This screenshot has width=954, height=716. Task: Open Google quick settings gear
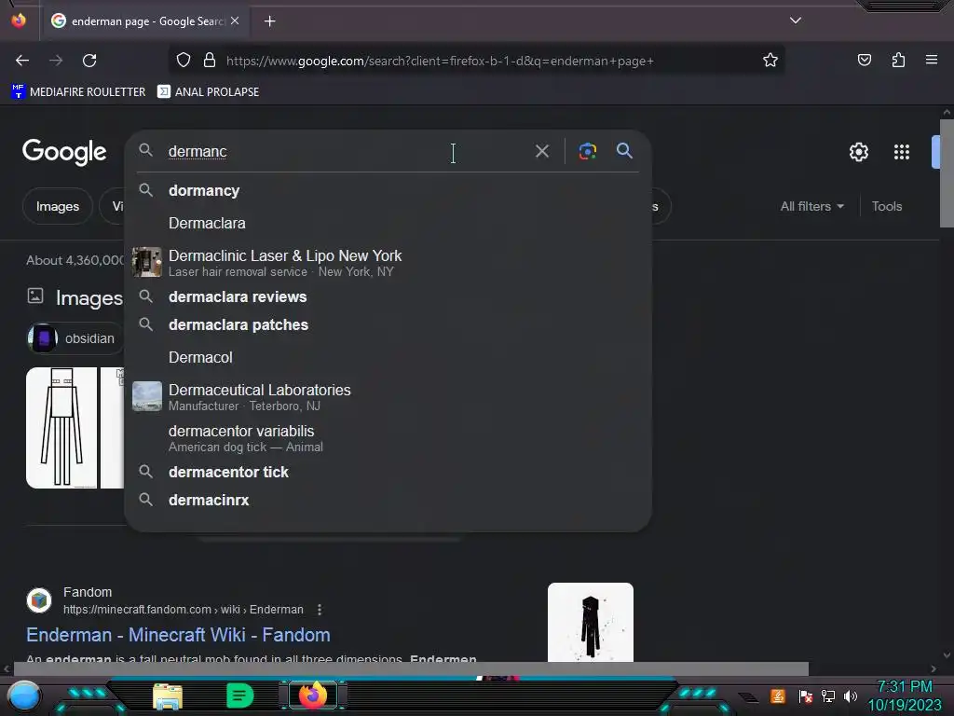(x=858, y=152)
